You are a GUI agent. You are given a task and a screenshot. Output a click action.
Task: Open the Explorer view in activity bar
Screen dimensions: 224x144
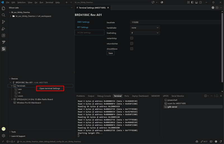[3, 8]
